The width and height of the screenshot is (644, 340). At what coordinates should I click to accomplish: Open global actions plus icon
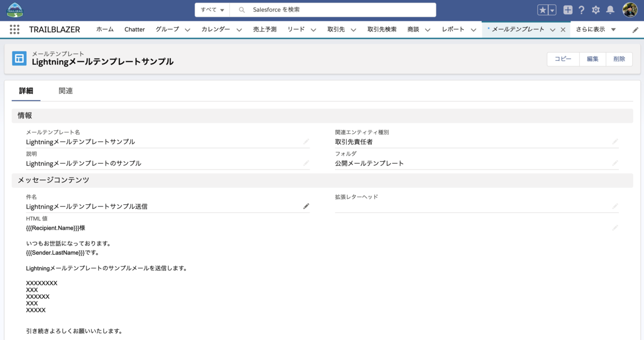point(568,10)
